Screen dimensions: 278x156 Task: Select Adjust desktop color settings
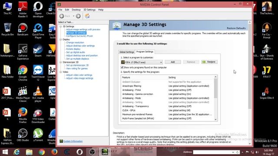coord(80,46)
